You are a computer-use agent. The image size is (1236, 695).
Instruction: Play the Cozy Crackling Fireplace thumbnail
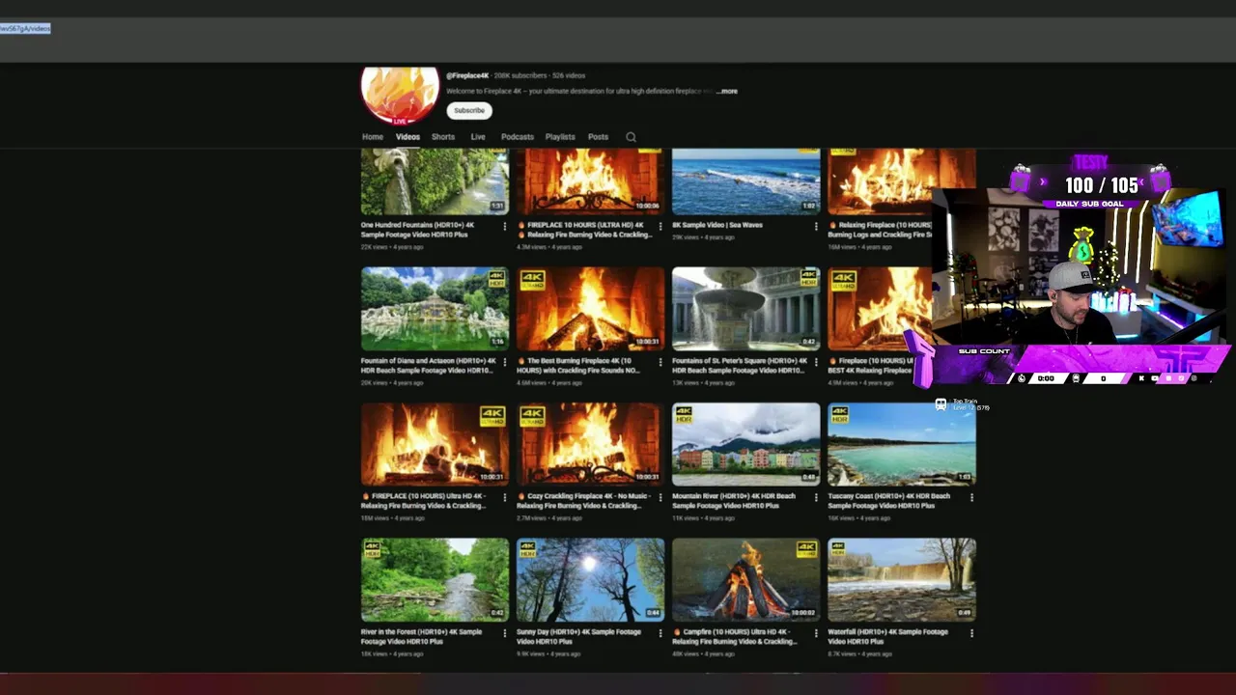[590, 444]
